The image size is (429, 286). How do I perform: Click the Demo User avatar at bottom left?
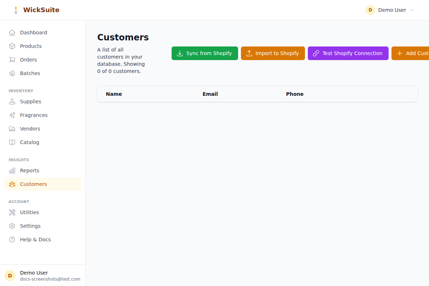click(x=10, y=275)
